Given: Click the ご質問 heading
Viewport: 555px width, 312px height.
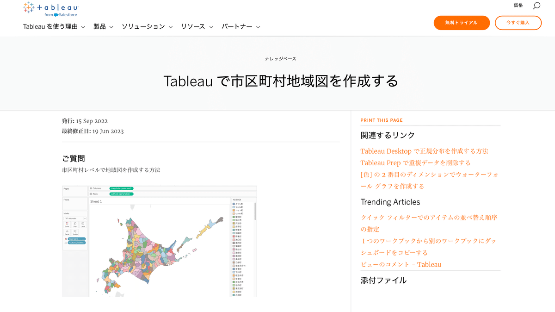Looking at the screenshot, I should pos(74,158).
